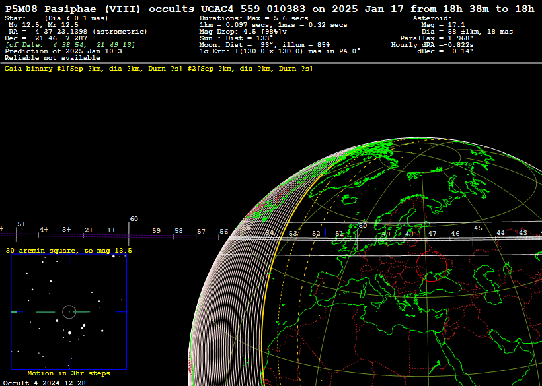Click the 'Reliable not available' text
Image resolution: width=542 pixels, height=386 pixels.
click(52, 58)
